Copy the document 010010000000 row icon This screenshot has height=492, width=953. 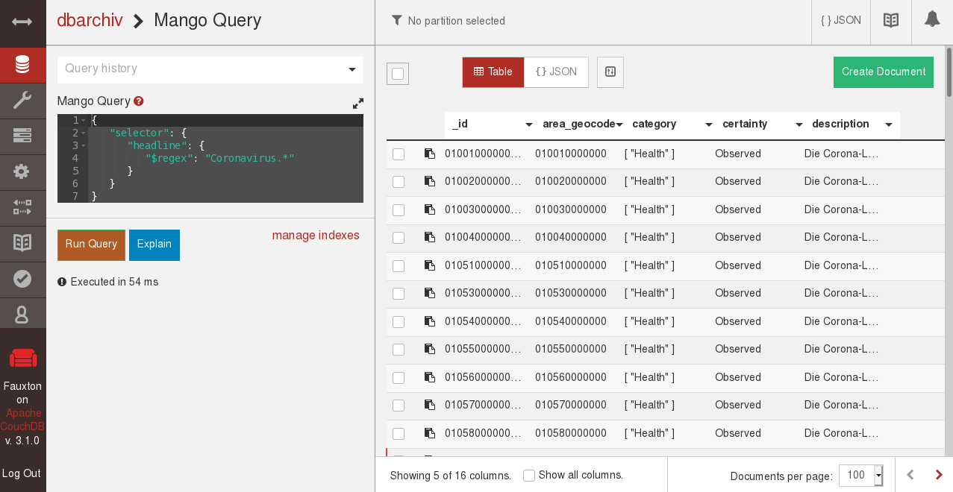(x=430, y=154)
